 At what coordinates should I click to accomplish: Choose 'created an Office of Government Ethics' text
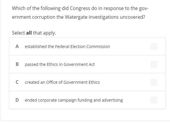point(62,82)
